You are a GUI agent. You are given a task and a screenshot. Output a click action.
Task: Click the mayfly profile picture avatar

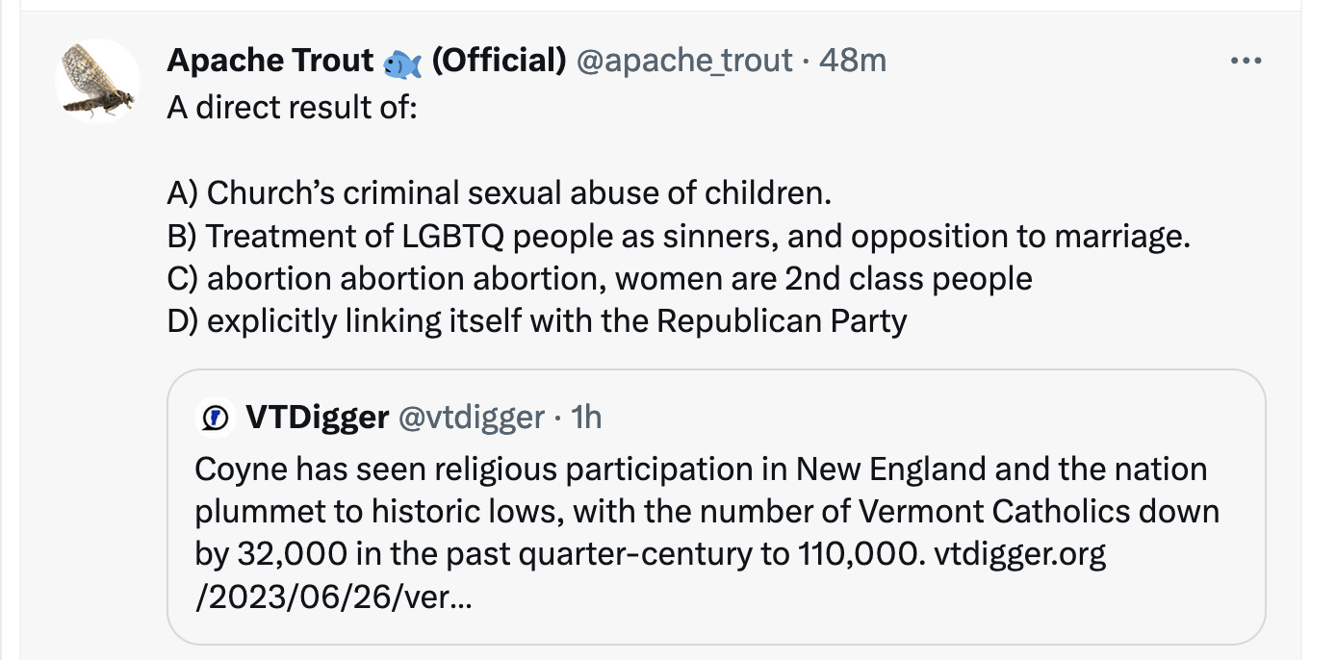coord(98,82)
